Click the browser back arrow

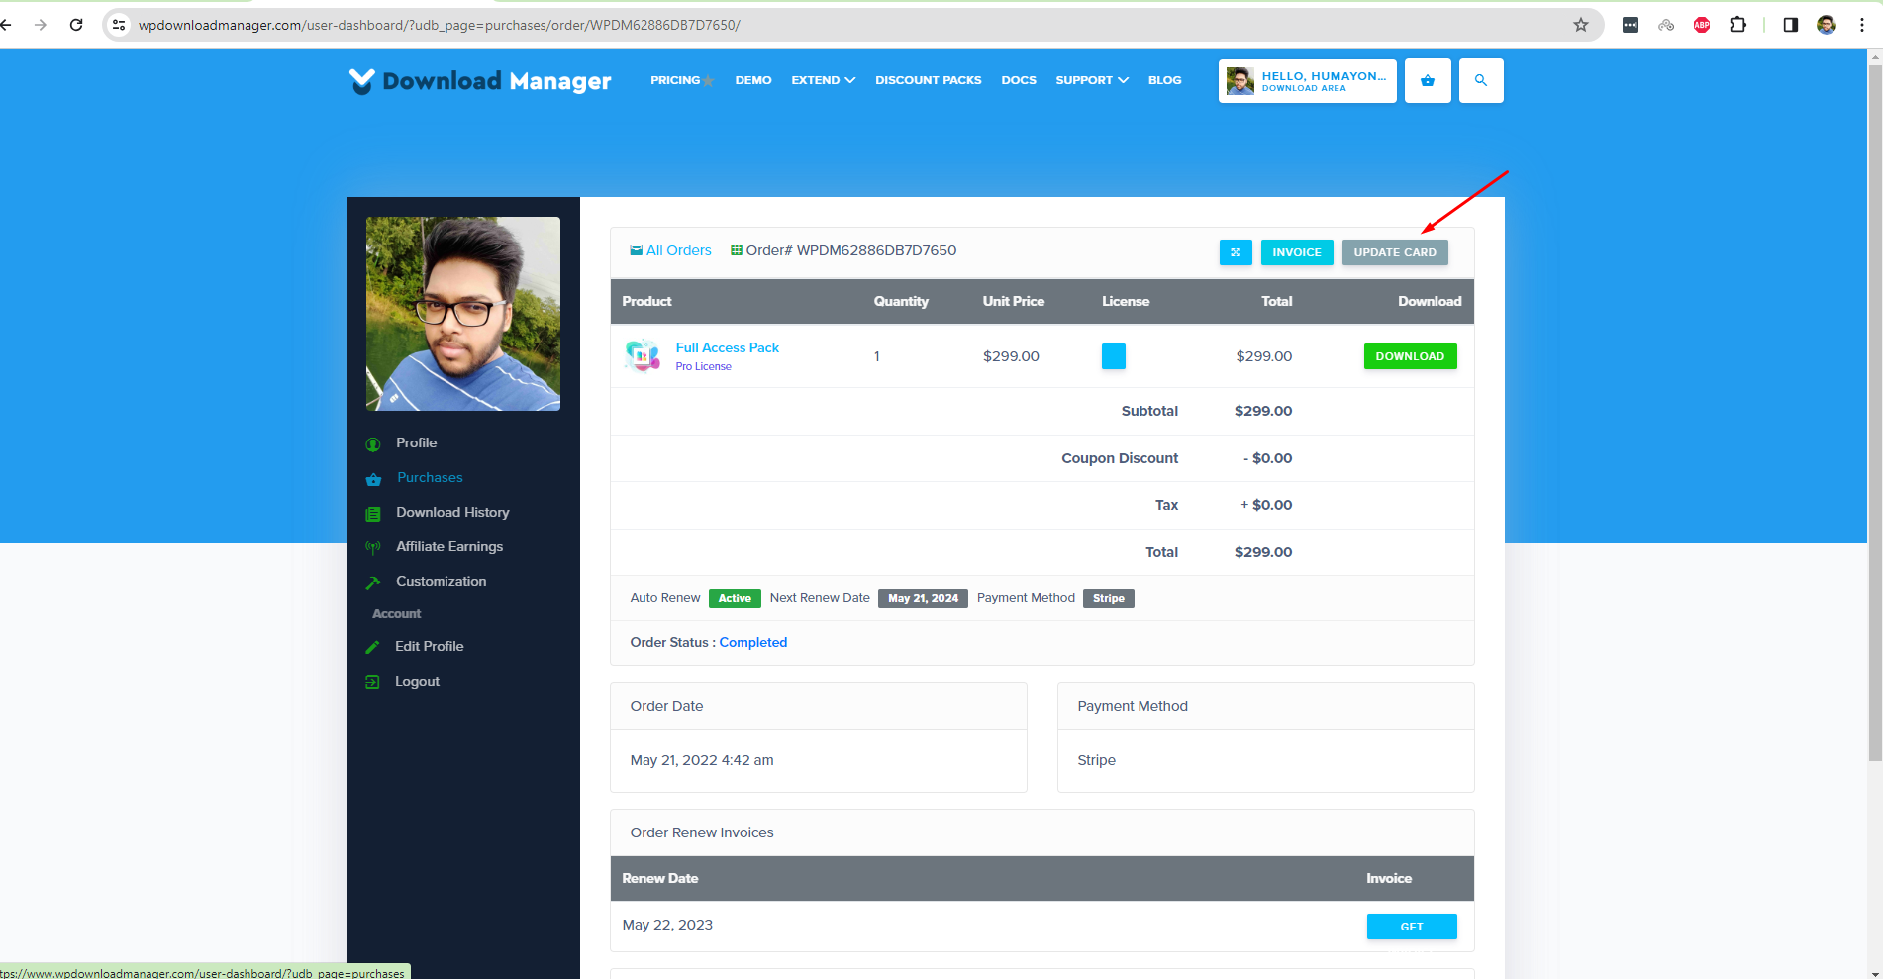[x=6, y=25]
